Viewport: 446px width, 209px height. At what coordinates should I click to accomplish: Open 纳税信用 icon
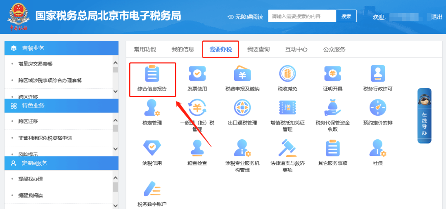152,148
